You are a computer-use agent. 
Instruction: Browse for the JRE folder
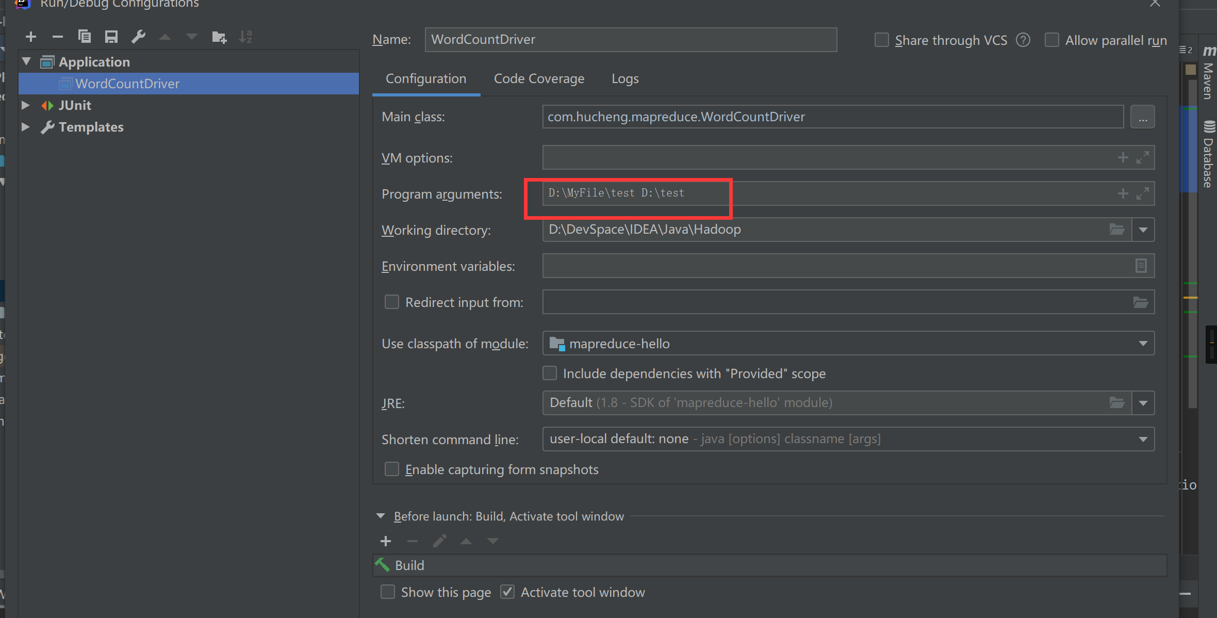(1117, 403)
